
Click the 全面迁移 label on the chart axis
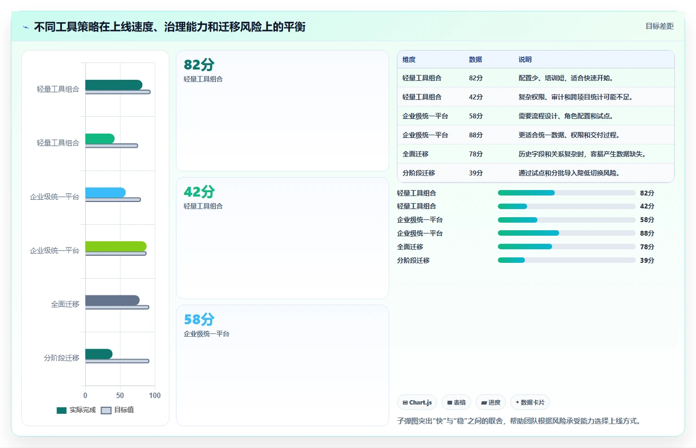[x=65, y=304]
